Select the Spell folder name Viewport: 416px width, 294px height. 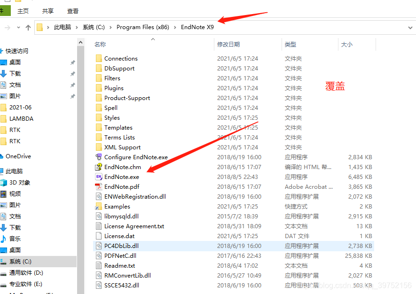coord(111,108)
